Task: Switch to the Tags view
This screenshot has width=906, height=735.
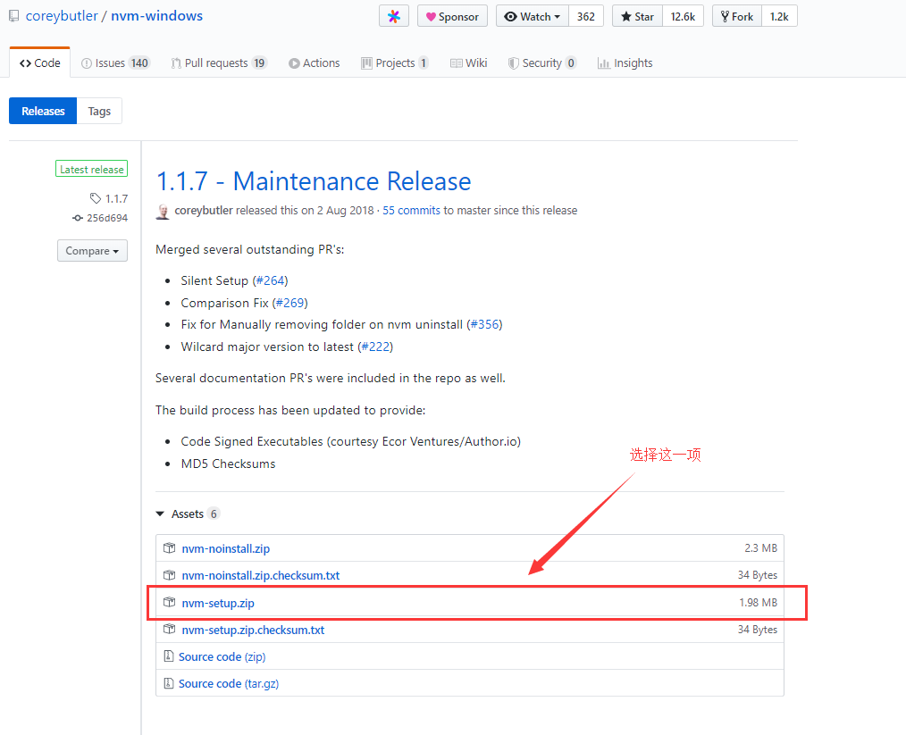Action: pos(99,111)
